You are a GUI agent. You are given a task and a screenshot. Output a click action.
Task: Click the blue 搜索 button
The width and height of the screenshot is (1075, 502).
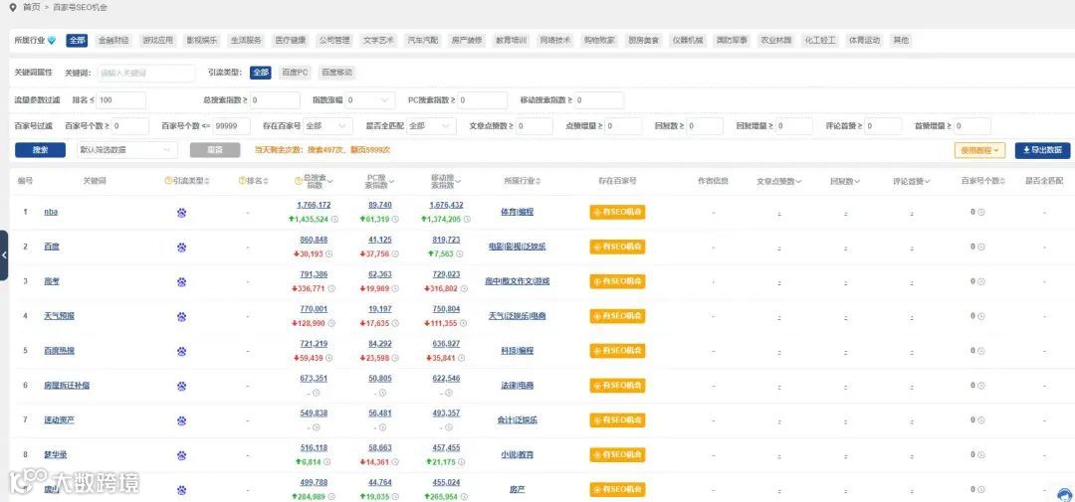click(40, 150)
